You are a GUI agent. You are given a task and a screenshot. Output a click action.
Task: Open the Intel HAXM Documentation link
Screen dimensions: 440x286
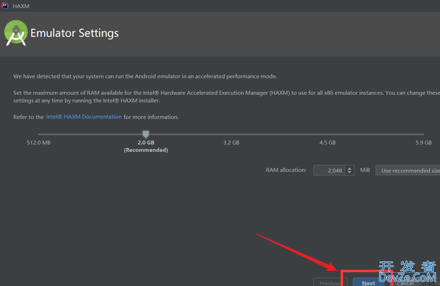[84, 117]
